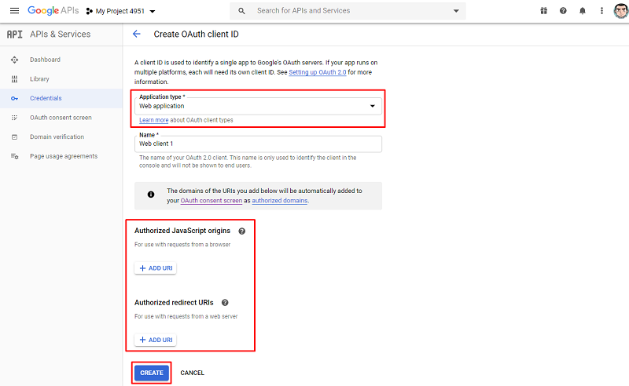This screenshot has height=386, width=629.
Task: Add URI under Authorized JavaScript origins
Action: coord(155,268)
